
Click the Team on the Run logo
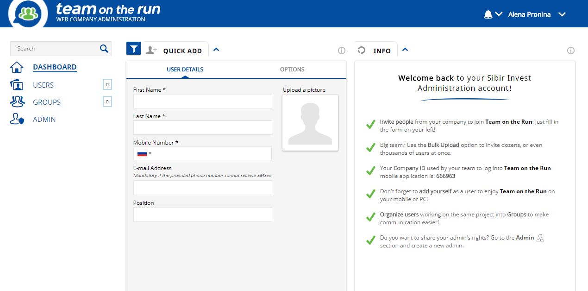(28, 13)
